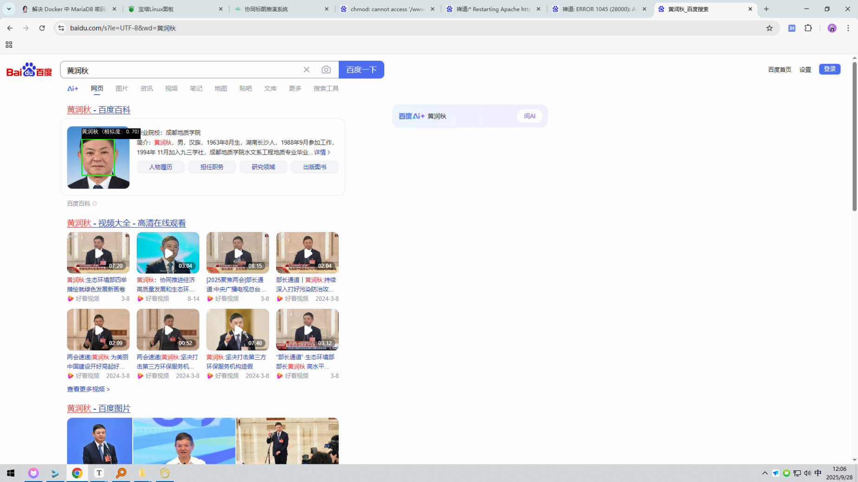The width and height of the screenshot is (858, 482).
Task: Clear the search box with X icon
Action: 306,70
